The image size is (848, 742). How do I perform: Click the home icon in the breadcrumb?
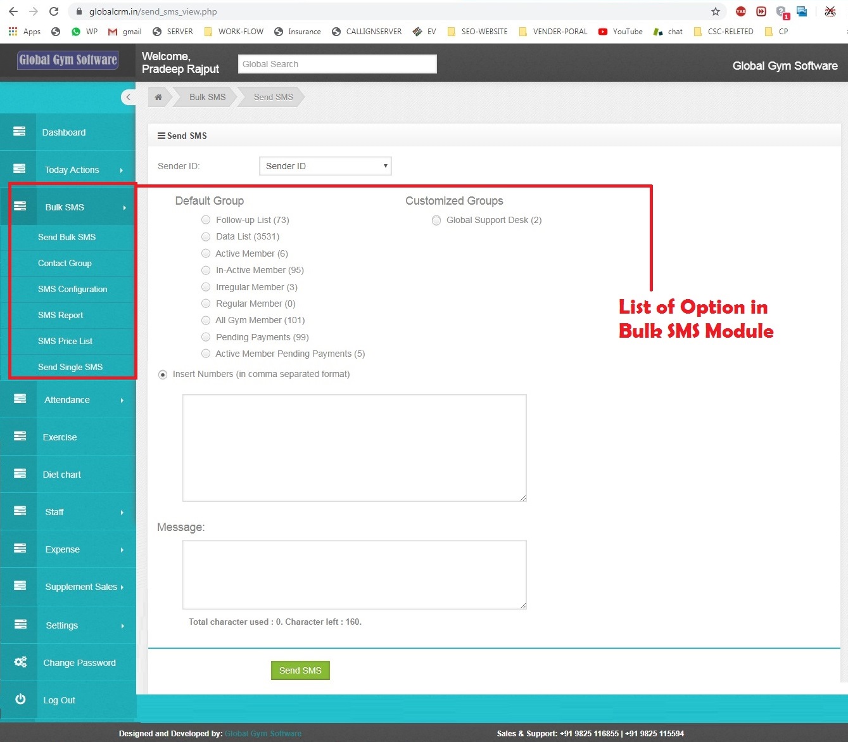click(x=158, y=96)
